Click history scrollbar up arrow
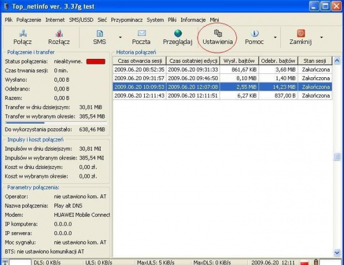Image resolution: width=344 pixels, height=265 pixels. (x=337, y=61)
